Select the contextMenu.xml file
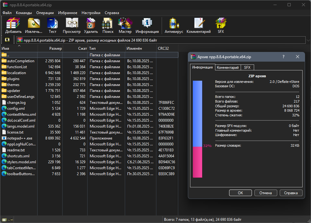The image size is (311, 223). (89, 114)
